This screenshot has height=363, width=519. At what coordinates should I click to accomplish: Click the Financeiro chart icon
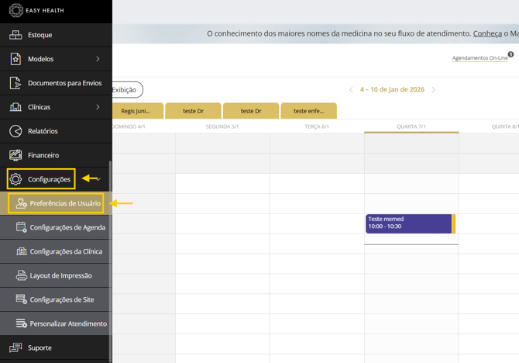[x=15, y=155]
